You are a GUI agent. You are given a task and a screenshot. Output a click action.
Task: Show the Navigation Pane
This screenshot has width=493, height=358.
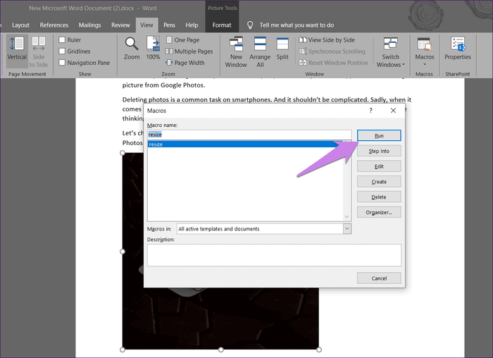click(63, 63)
